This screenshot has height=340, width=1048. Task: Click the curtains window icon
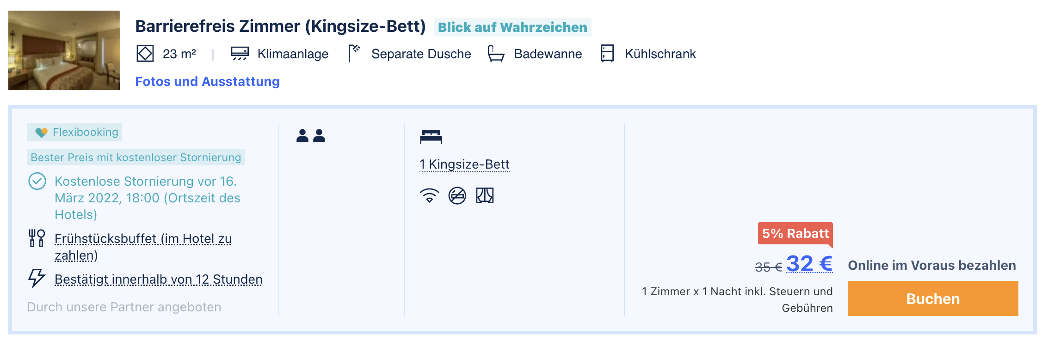[x=485, y=195]
